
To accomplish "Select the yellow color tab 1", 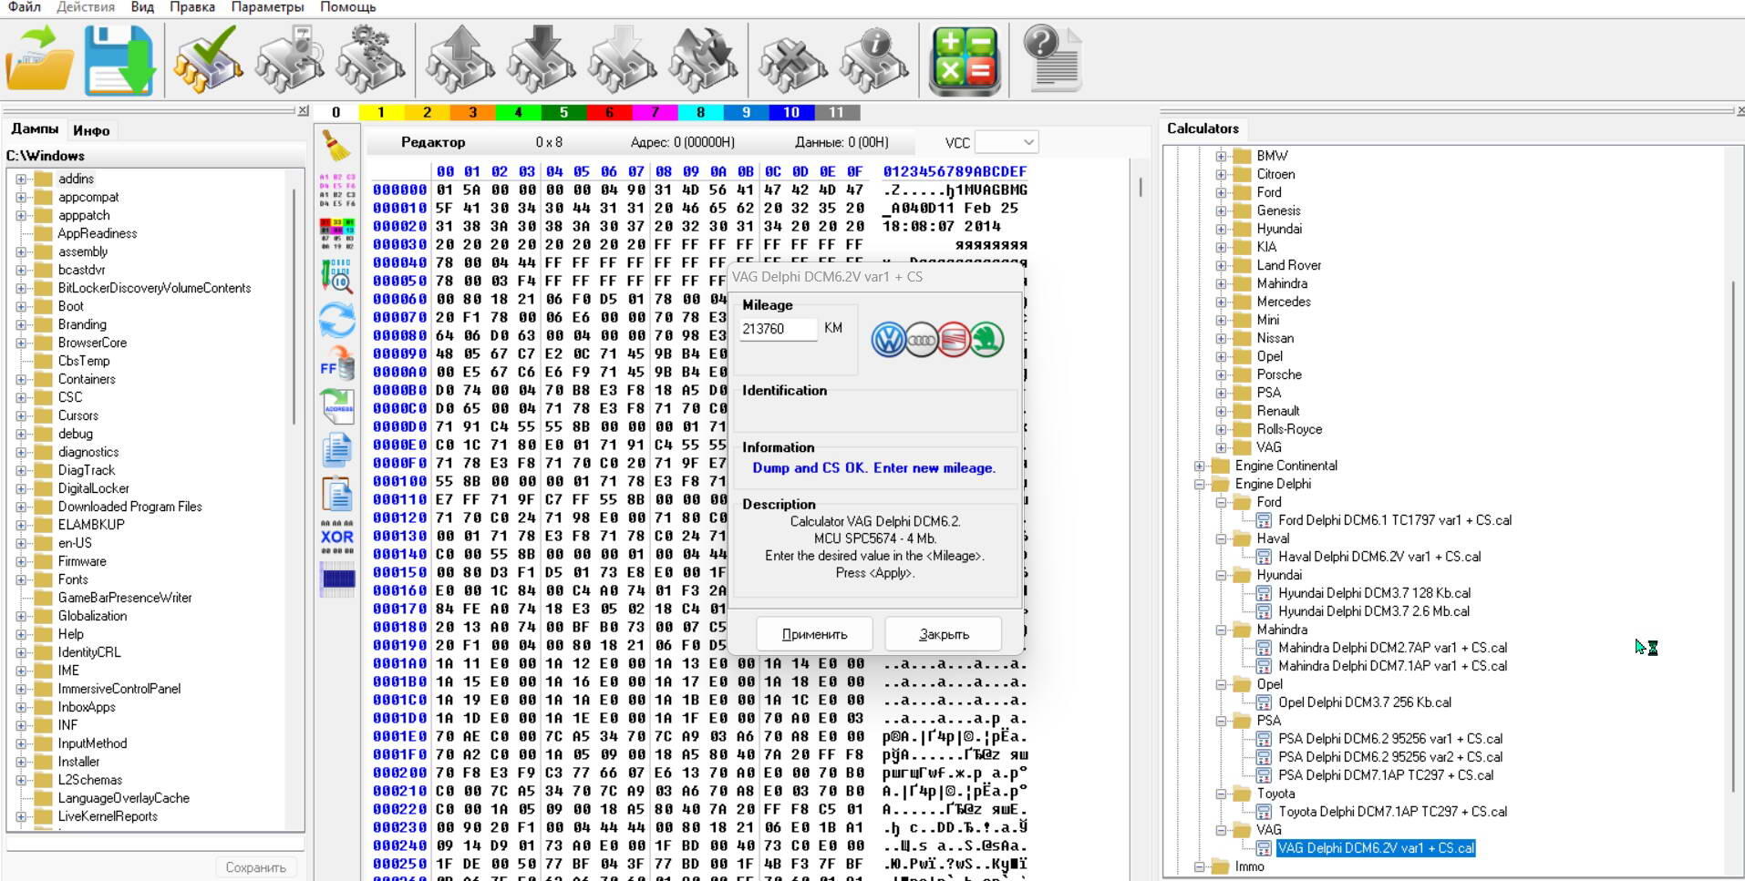I will click(x=381, y=113).
